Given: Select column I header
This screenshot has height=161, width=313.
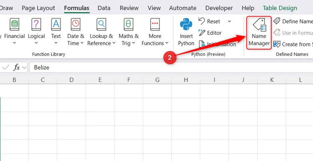Looking at the screenshot, I should pos(215,80).
